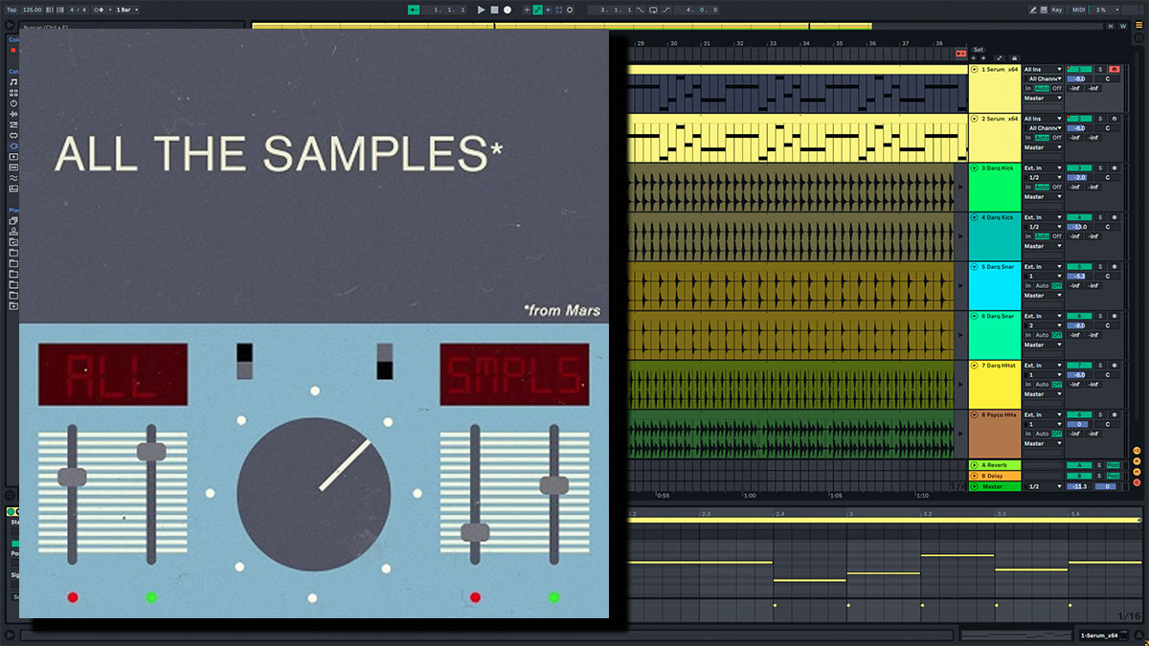Toggle the green Automation Arm icon
Image resolution: width=1149 pixels, height=646 pixels.
(538, 10)
